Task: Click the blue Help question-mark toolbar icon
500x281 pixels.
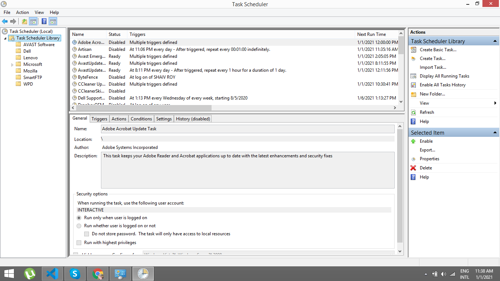Action: coord(44,21)
